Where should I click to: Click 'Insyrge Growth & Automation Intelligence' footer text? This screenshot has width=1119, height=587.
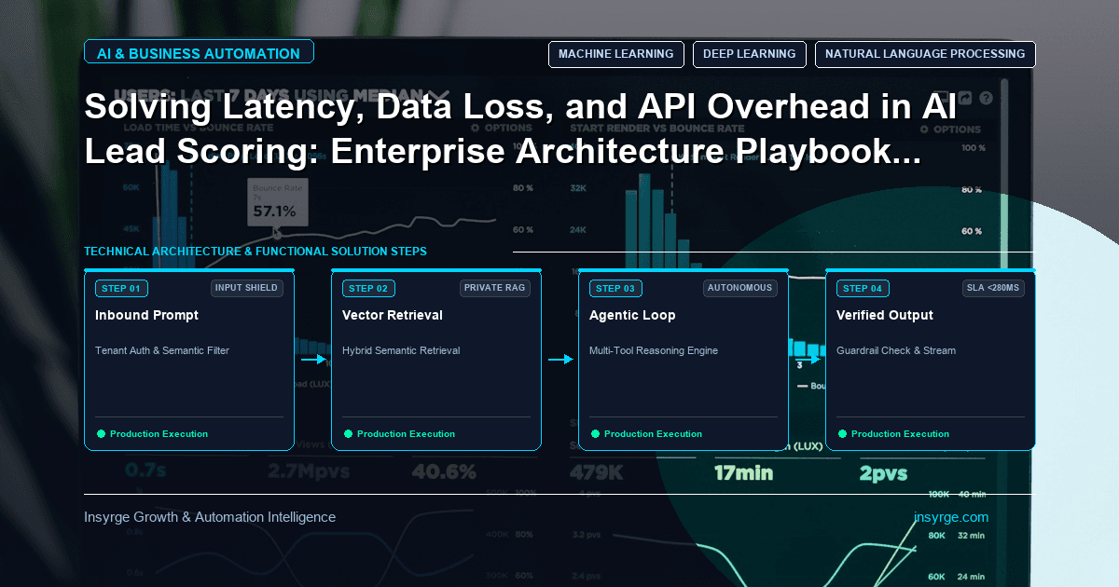(210, 517)
